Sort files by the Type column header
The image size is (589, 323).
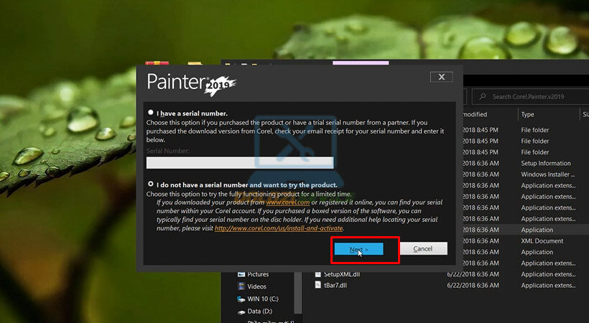[x=528, y=114]
